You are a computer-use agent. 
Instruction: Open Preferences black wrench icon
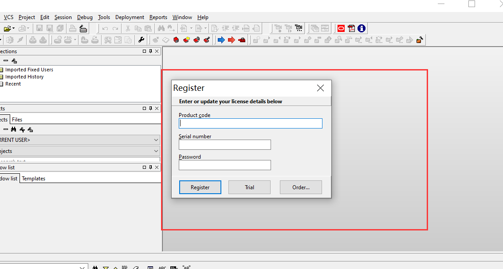coord(141,40)
